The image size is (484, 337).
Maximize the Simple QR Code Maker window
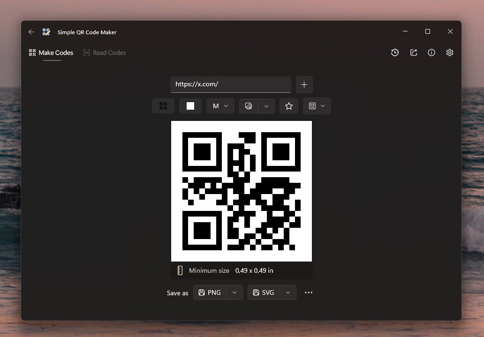click(428, 31)
